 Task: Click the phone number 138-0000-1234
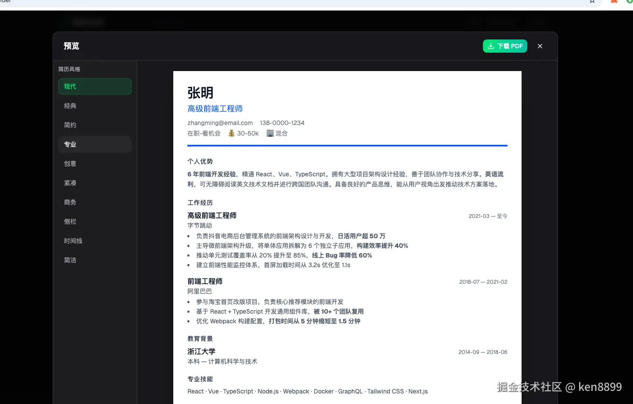[282, 123]
